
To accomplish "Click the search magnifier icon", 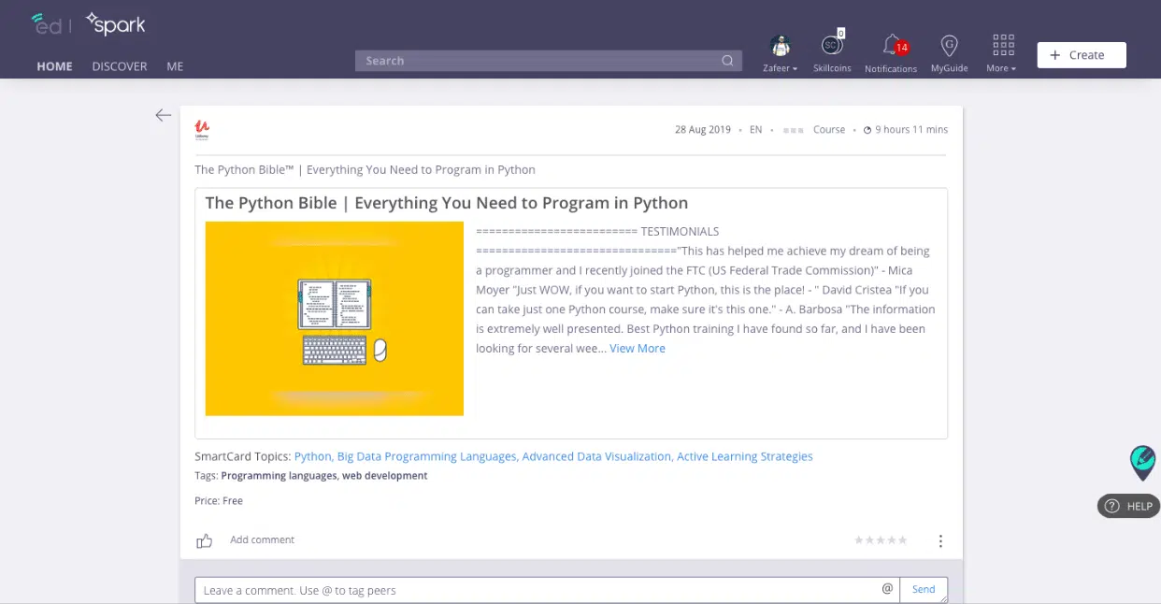I will [x=727, y=61].
